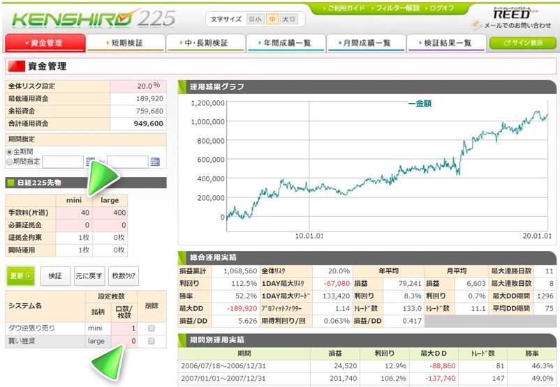Open フィルター解説 link
Image resolution: width=560 pixels, height=387 pixels.
tap(395, 8)
